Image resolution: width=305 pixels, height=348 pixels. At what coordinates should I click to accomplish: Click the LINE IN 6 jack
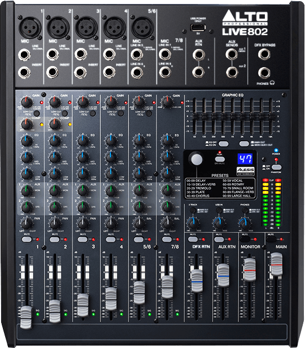pos(137,72)
